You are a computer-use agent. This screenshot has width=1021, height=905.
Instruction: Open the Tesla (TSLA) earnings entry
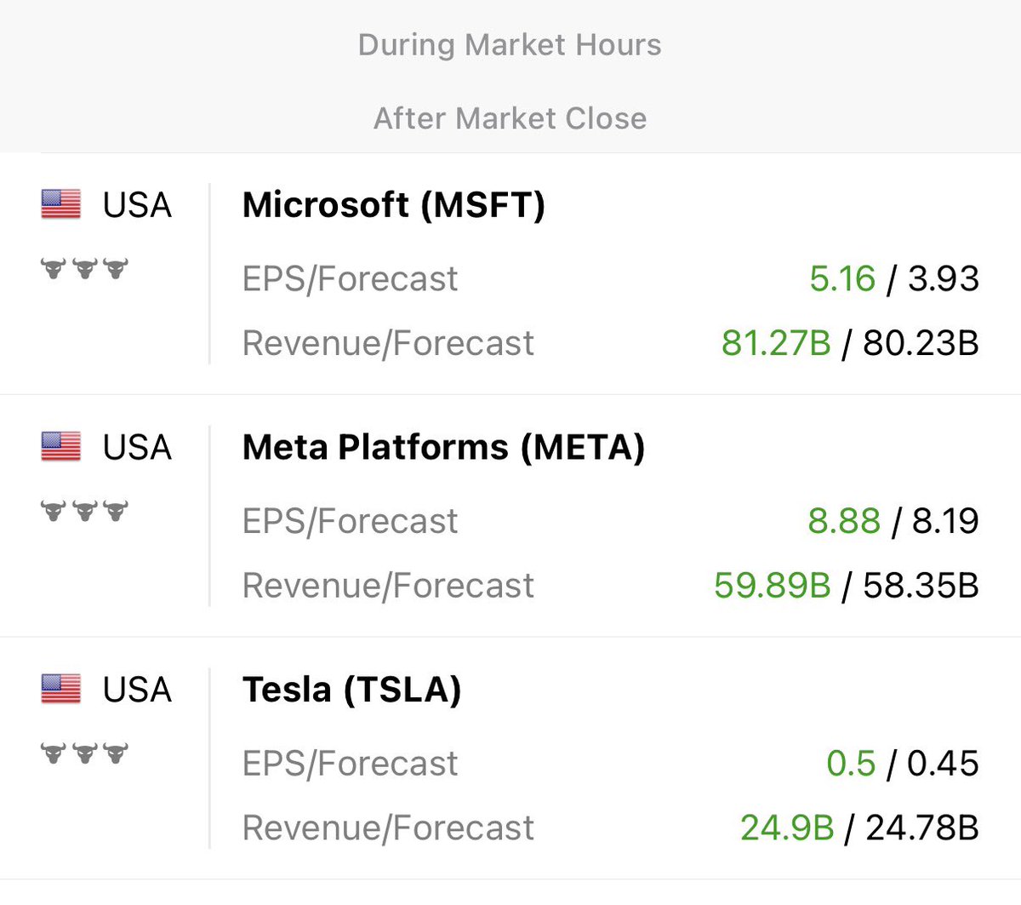click(x=351, y=690)
